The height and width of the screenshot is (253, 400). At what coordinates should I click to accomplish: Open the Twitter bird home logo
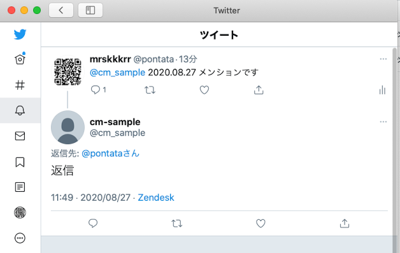[20, 34]
